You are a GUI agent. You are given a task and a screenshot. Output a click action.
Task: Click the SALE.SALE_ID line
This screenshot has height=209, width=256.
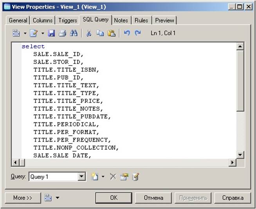tap(58, 54)
